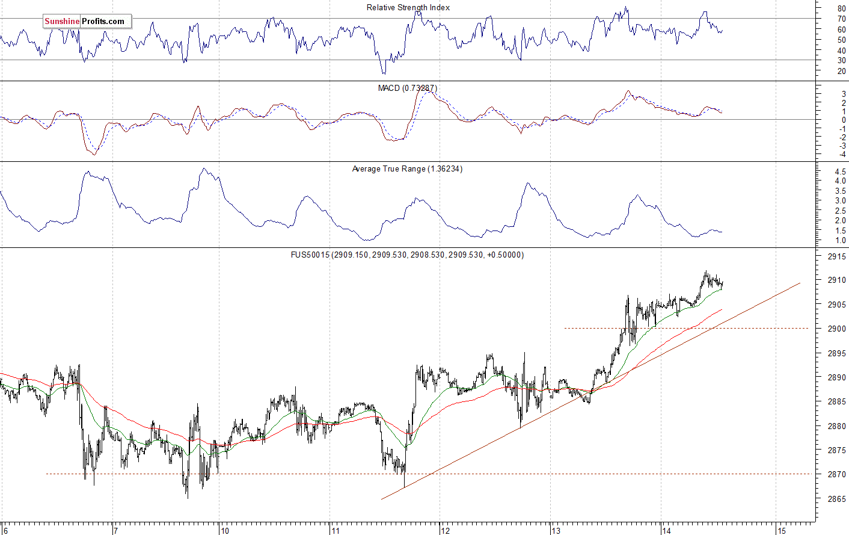Click the price axis label 2890

pyautogui.click(x=836, y=378)
